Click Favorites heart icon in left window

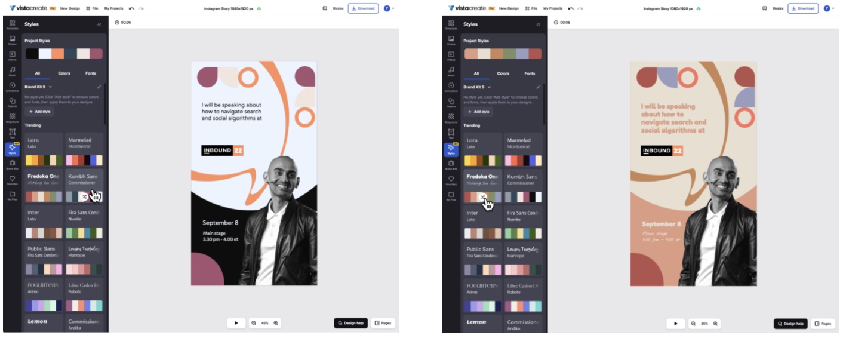pyautogui.click(x=12, y=179)
